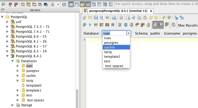This screenshot has height=108, width=198.
Task: Click the gray stop execution square
Action: tap(113, 25)
